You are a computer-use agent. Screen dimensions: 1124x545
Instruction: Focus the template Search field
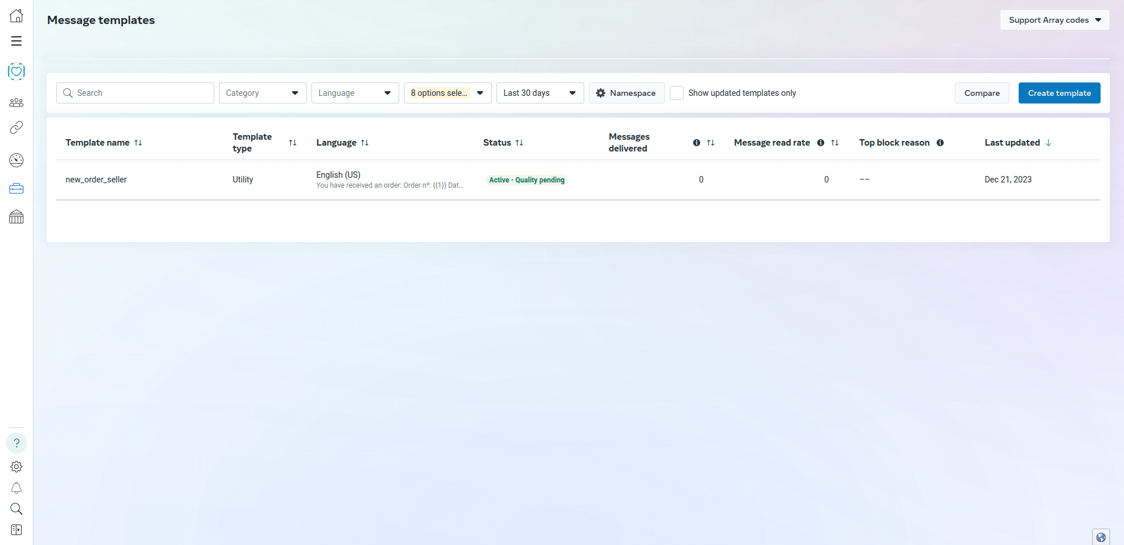click(x=135, y=93)
